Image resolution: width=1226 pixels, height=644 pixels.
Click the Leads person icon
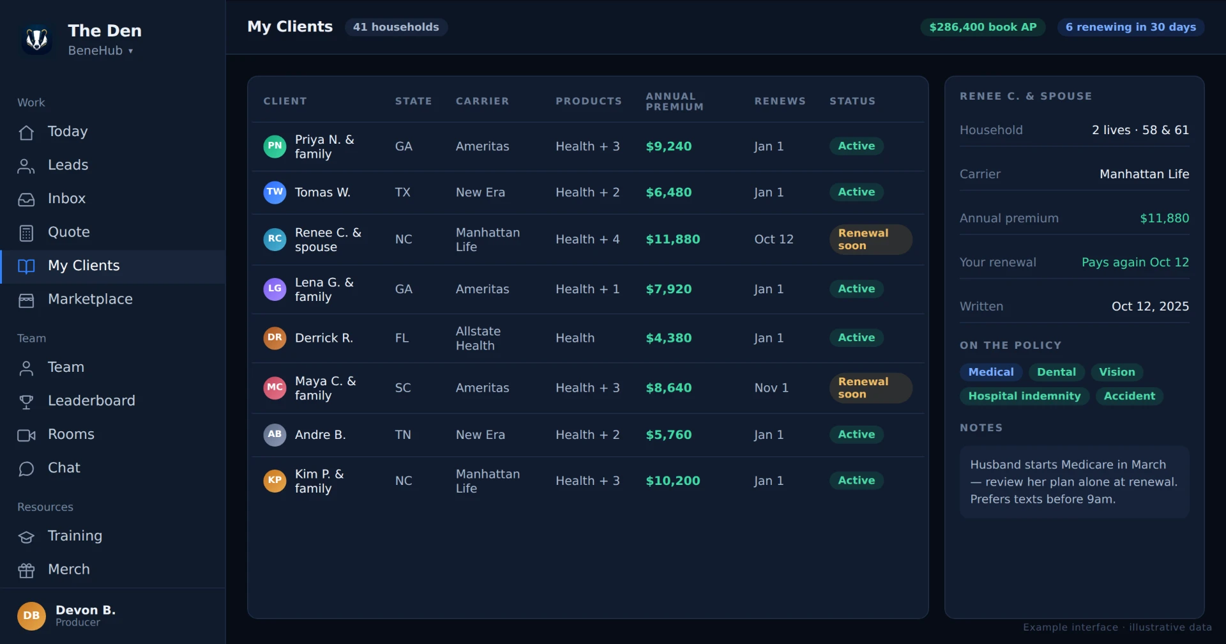(x=26, y=166)
